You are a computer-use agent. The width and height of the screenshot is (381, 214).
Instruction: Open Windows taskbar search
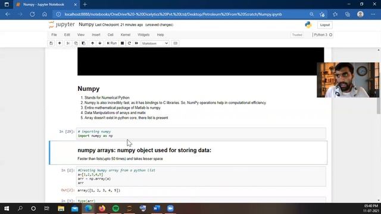[20, 209]
